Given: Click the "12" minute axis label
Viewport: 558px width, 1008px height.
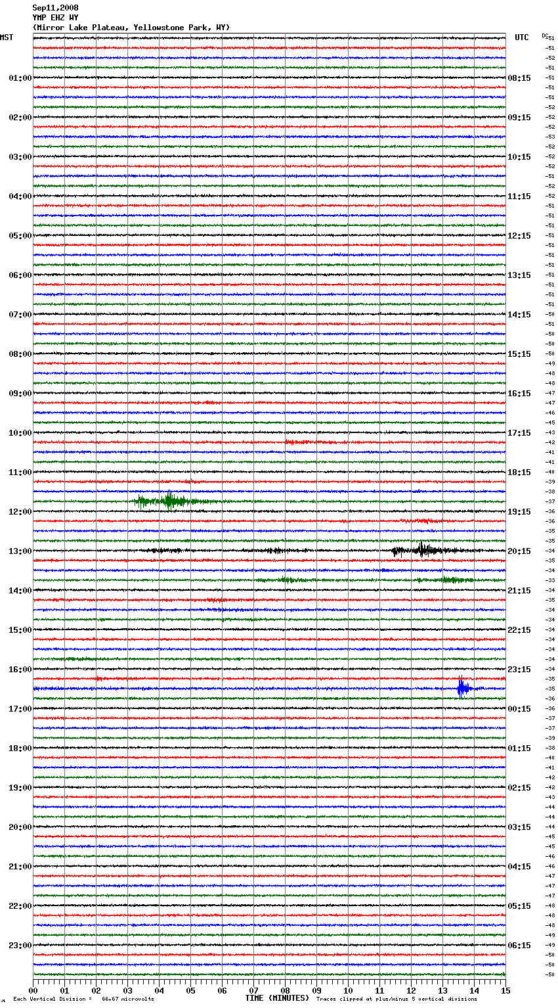Looking at the screenshot, I should [411, 990].
